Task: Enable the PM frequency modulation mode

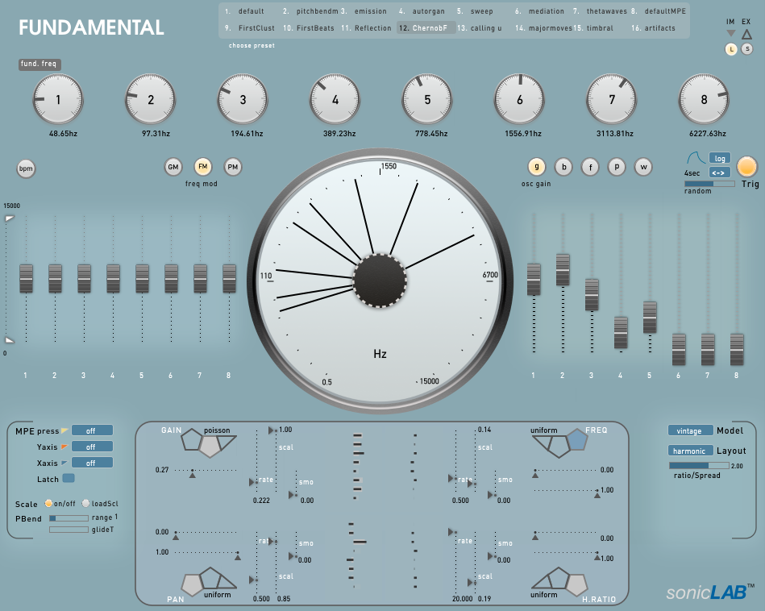Action: pyautogui.click(x=233, y=167)
